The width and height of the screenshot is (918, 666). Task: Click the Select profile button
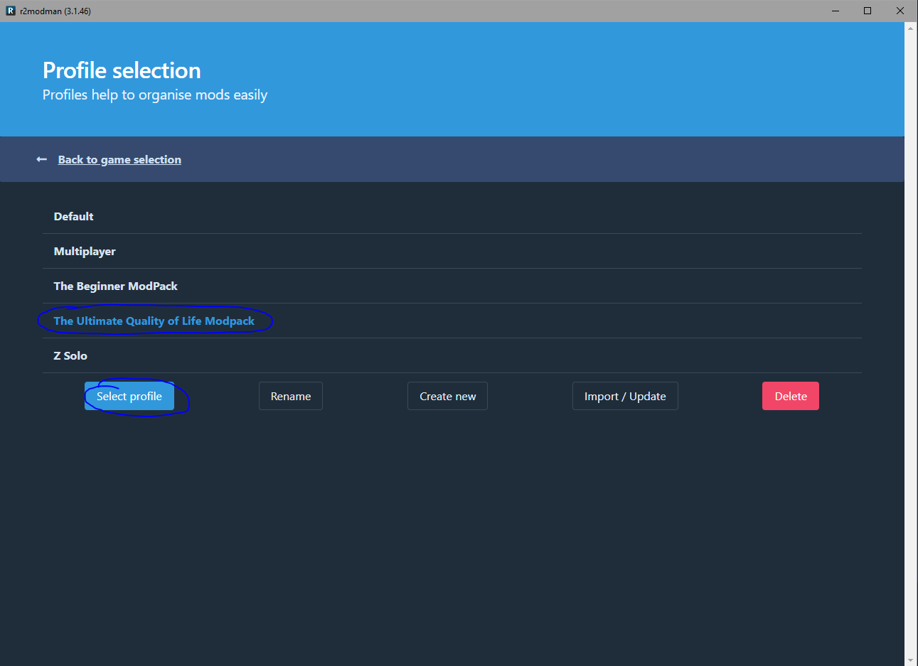129,396
